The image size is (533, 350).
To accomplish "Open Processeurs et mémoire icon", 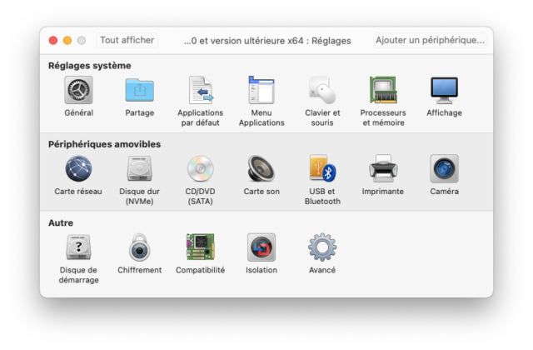I will (383, 90).
